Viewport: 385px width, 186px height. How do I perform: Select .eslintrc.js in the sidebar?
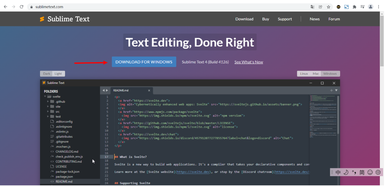[62, 131]
